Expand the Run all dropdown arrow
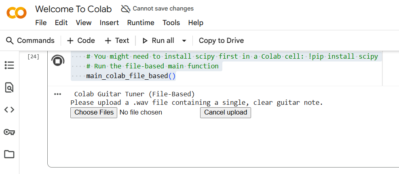 click(x=184, y=40)
